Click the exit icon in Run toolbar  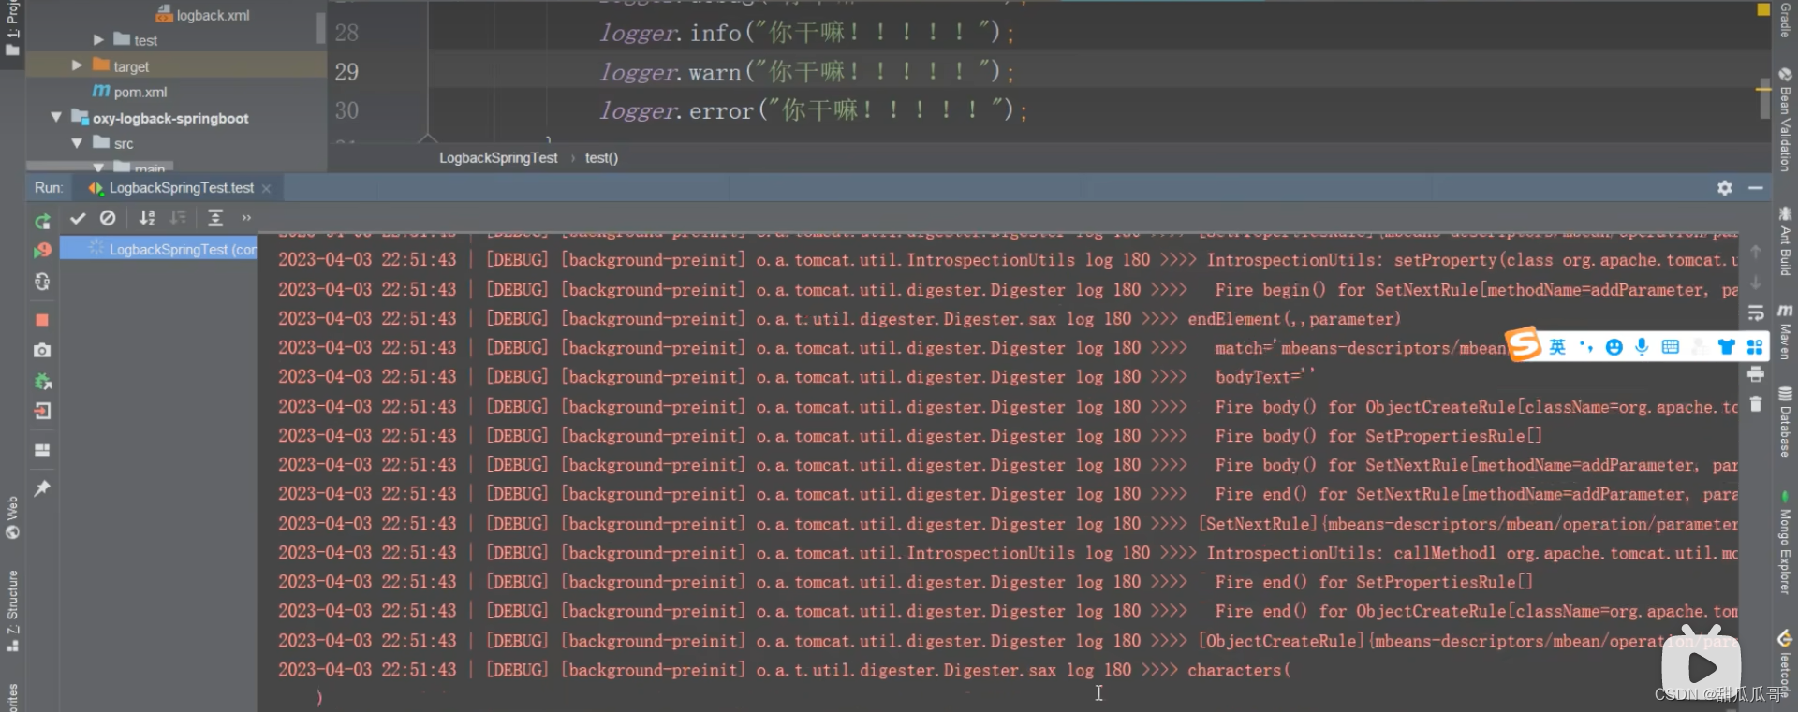(42, 411)
